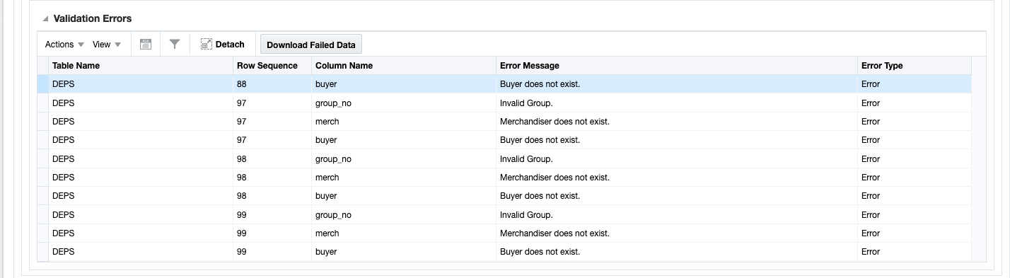This screenshot has height=278, width=1010.
Task: Detach the validation errors table
Action: coord(223,45)
